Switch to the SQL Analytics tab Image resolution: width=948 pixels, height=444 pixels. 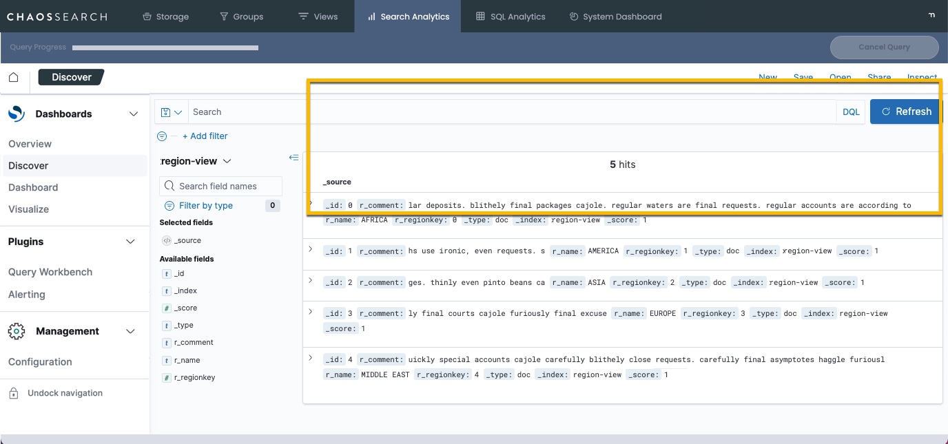pyautogui.click(x=510, y=17)
